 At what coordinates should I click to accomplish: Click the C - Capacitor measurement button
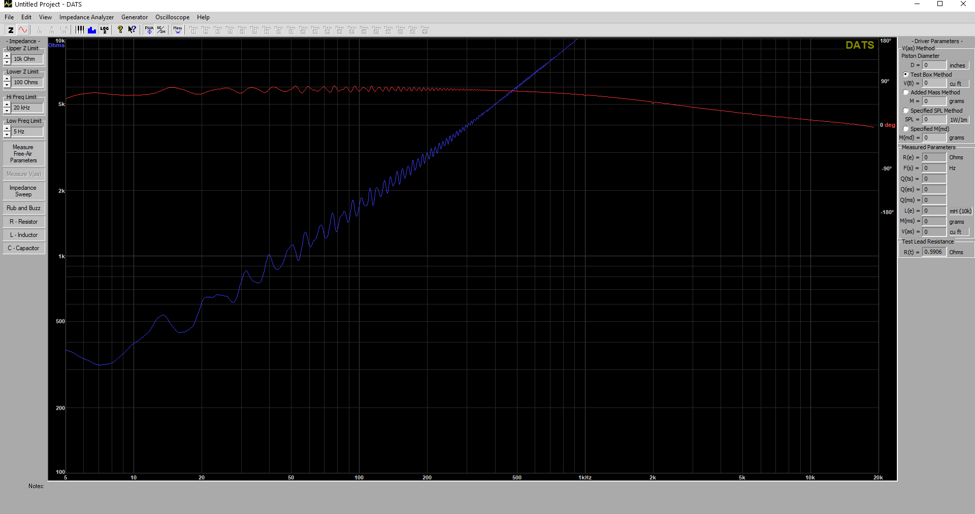(23, 248)
